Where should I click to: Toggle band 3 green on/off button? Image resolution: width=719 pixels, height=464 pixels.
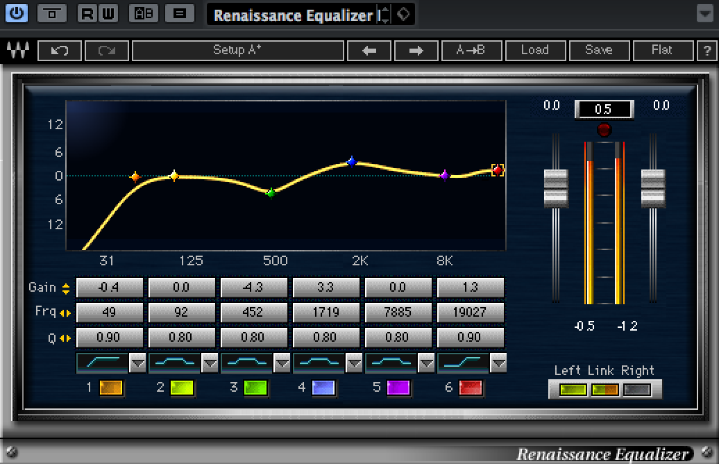click(x=255, y=388)
